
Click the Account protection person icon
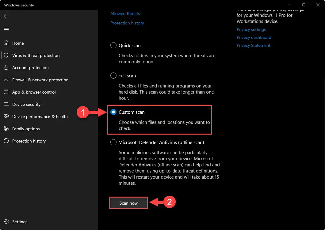coord(6,67)
